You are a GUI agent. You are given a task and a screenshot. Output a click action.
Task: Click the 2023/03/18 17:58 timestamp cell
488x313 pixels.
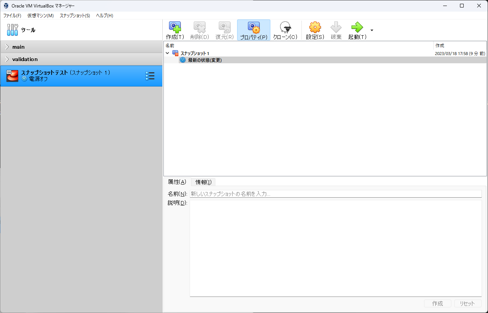click(x=460, y=54)
